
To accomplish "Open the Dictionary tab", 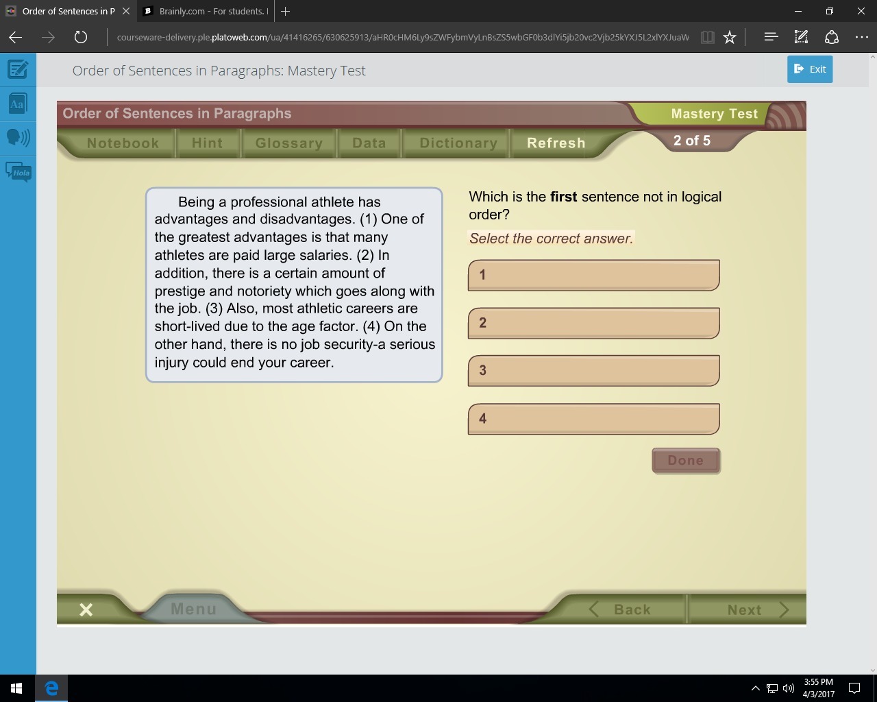I will click(x=458, y=143).
